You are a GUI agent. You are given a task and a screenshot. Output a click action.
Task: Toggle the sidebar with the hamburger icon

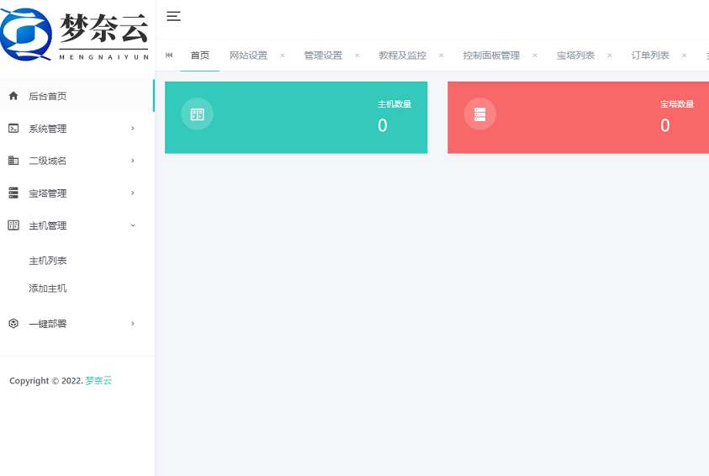click(x=173, y=16)
